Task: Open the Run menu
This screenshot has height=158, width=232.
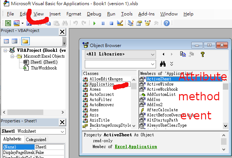Action: [x=111, y=14]
